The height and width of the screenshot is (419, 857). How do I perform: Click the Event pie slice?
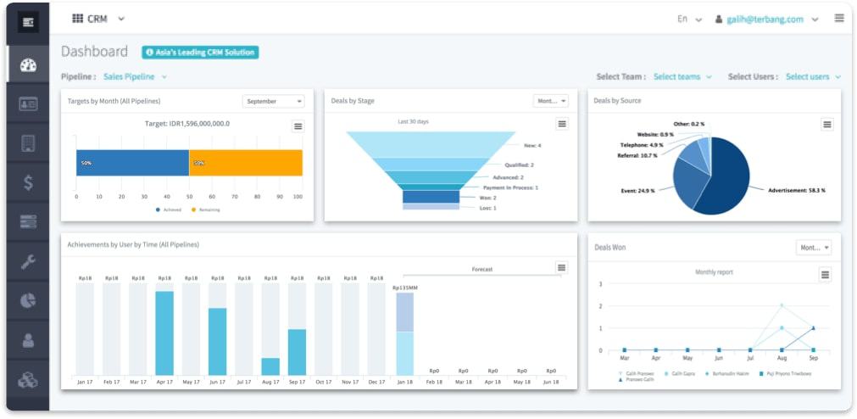pos(688,183)
